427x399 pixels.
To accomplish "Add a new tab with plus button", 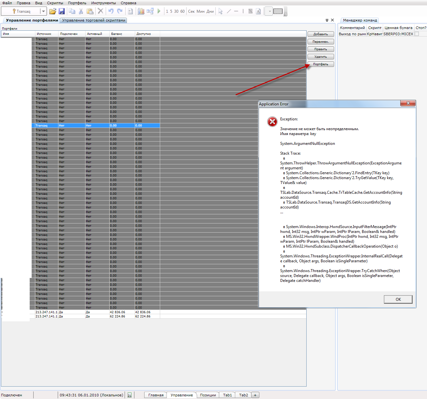I will 255,395.
